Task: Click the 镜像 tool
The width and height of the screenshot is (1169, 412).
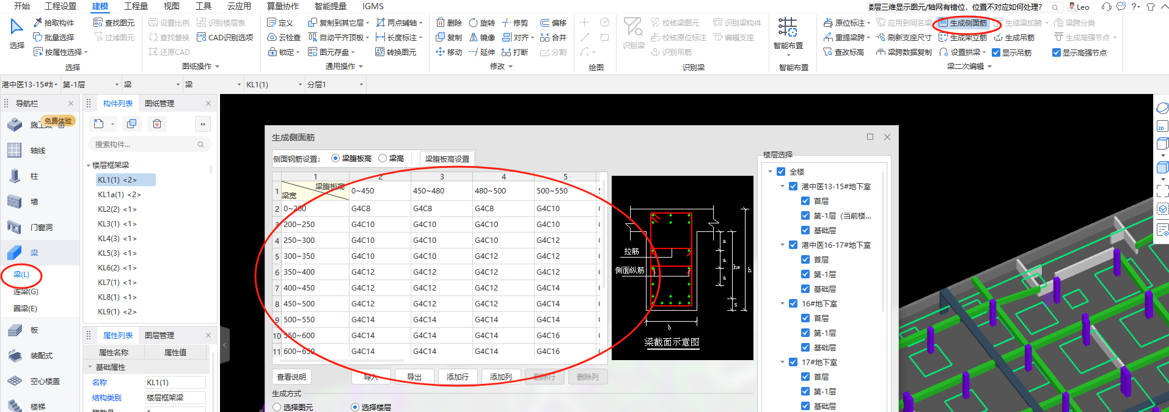Action: point(482,37)
